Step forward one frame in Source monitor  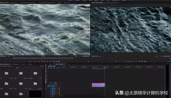(48, 62)
